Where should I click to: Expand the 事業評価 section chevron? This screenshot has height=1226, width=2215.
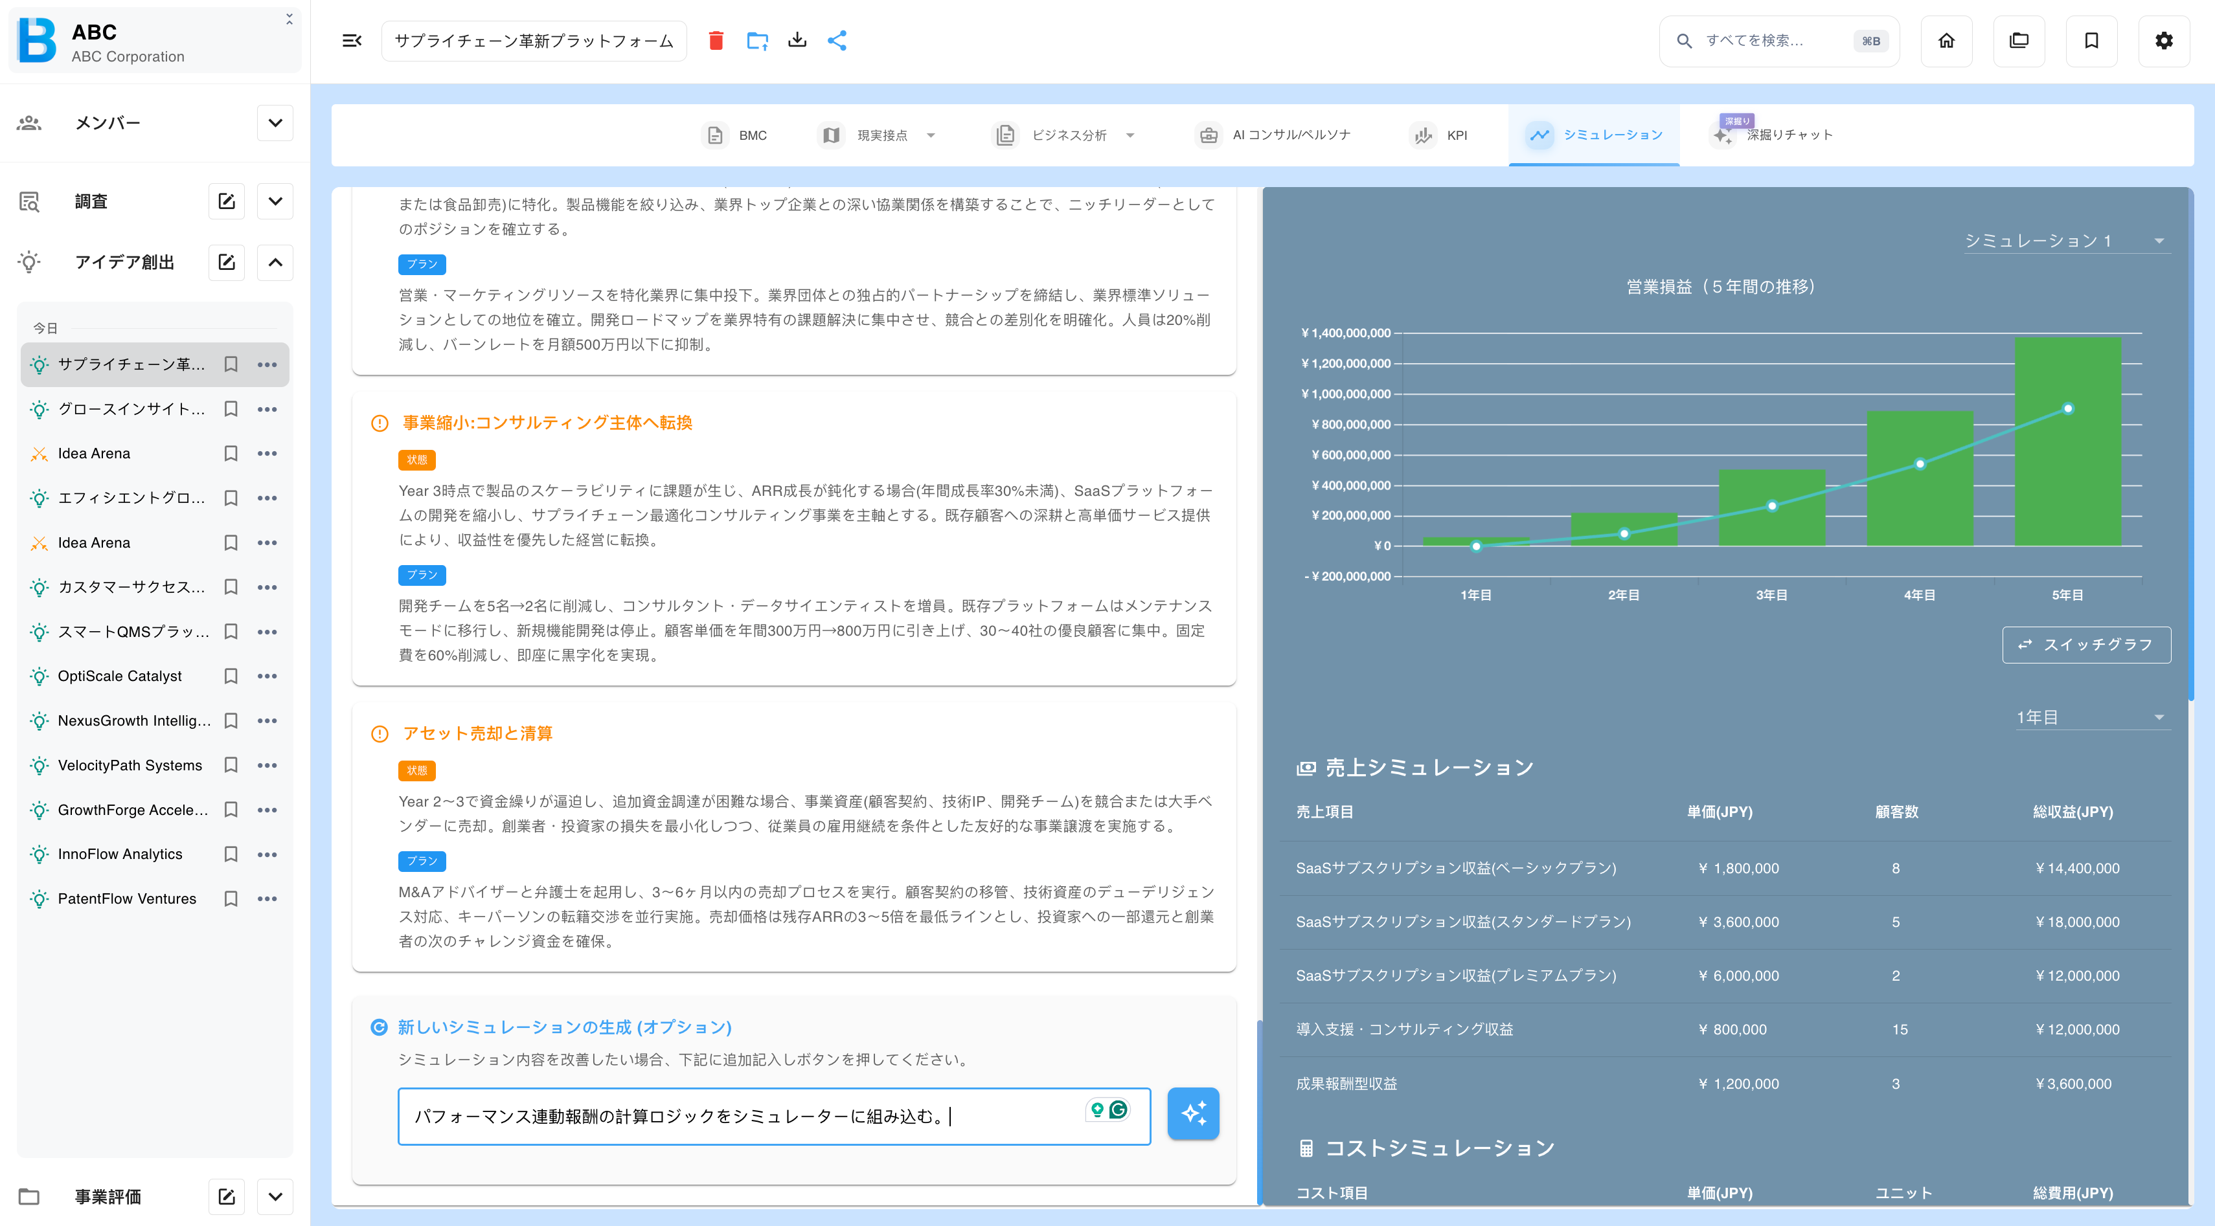click(x=275, y=1196)
